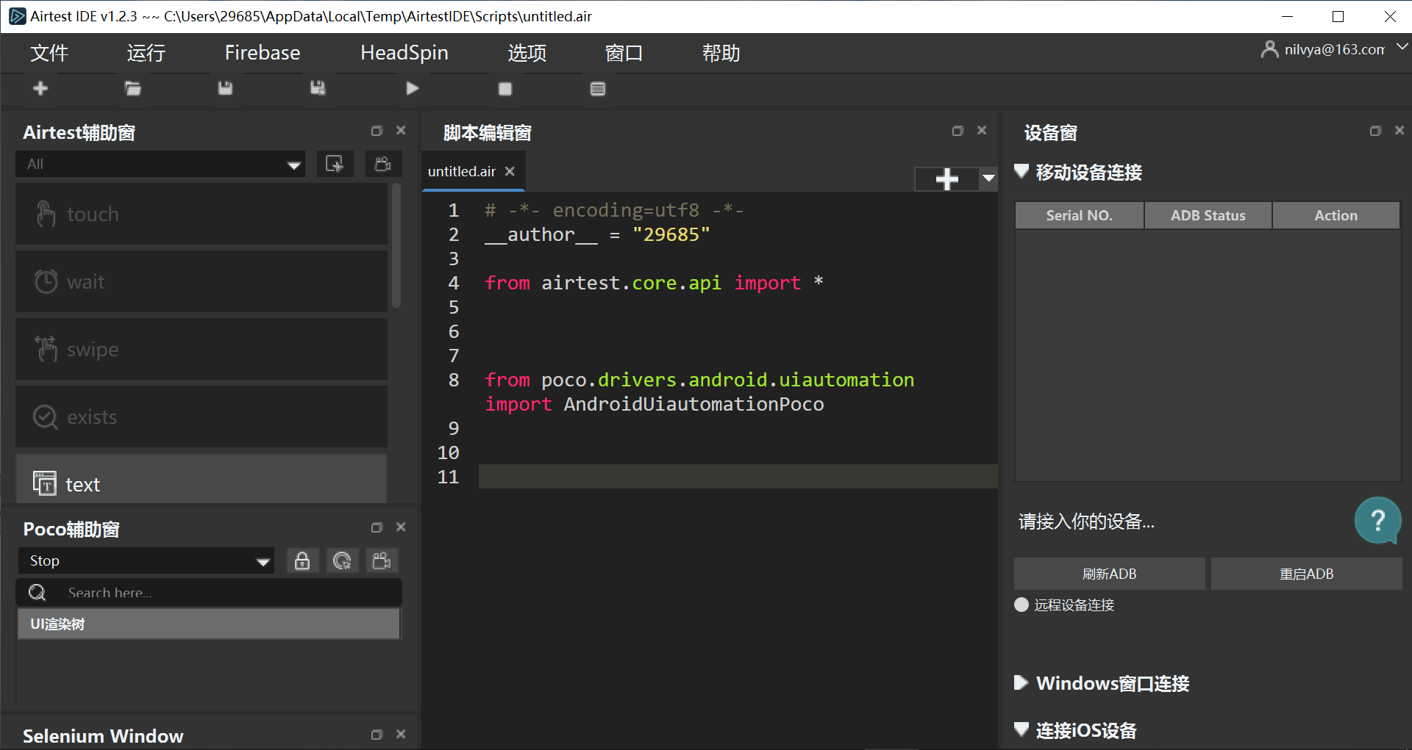Screen dimensions: 1412x750
Task: Open the 运行 menu
Action: (146, 53)
